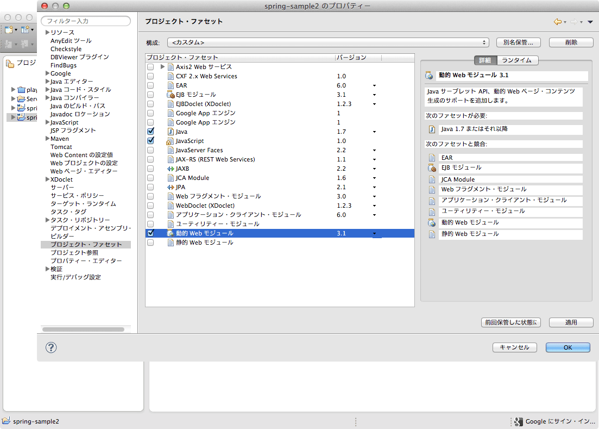
Task: Enable the JavaServer Faces checkbox
Action: click(150, 150)
